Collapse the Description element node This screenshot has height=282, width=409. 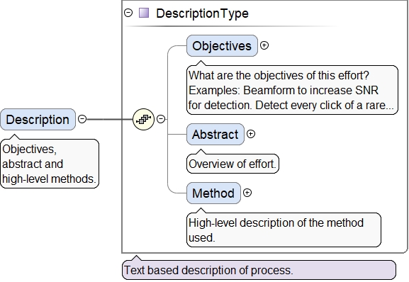pos(82,119)
